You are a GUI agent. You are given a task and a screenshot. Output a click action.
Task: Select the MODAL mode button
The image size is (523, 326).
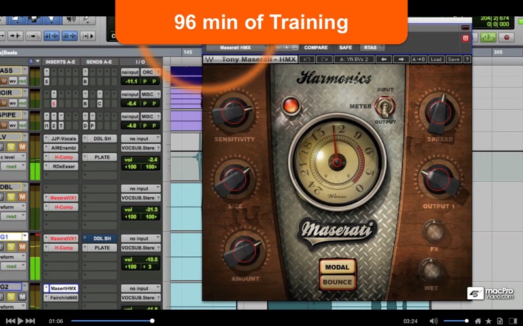coord(337,267)
